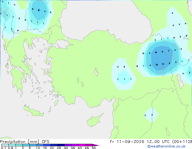Click the '9' precipitation value on the map

[162, 52]
